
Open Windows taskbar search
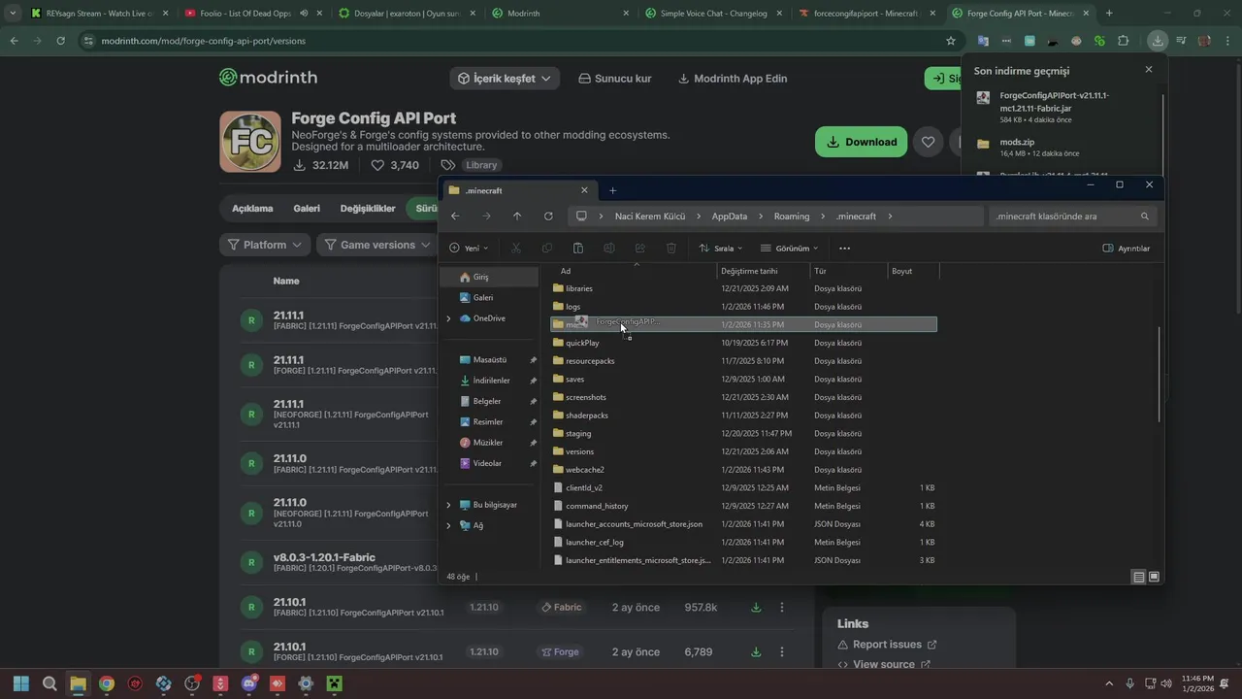pyautogui.click(x=49, y=683)
